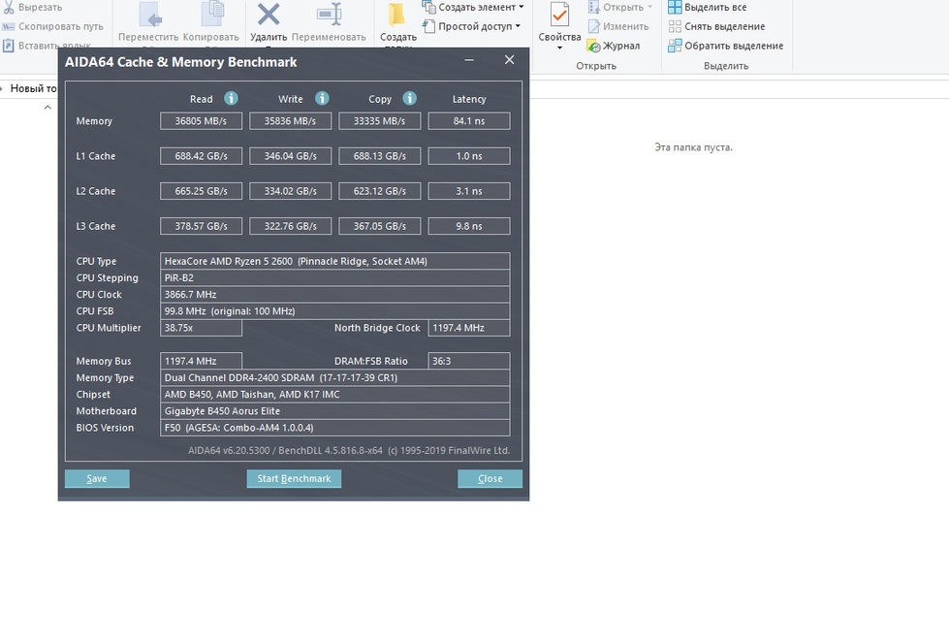This screenshot has height=644, width=949.
Task: Click the L3 Cache Write value 322.76 GB/s
Action: tap(291, 227)
